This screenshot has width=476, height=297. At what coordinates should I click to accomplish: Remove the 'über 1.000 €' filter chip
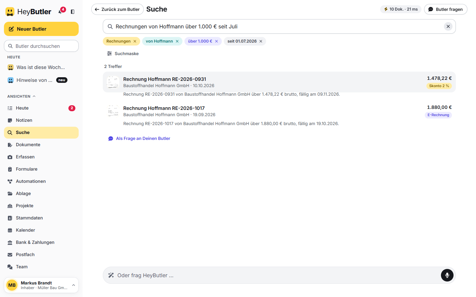pyautogui.click(x=217, y=41)
